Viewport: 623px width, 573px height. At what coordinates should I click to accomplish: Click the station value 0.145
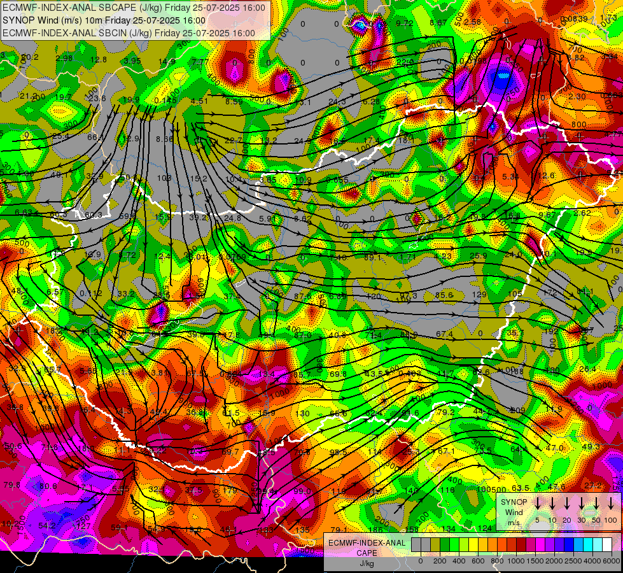pos(166,100)
